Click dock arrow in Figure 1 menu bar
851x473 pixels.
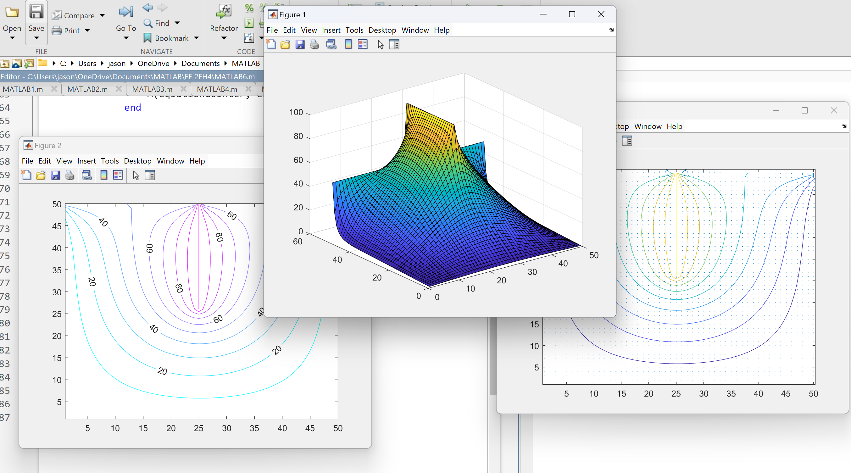tap(611, 30)
